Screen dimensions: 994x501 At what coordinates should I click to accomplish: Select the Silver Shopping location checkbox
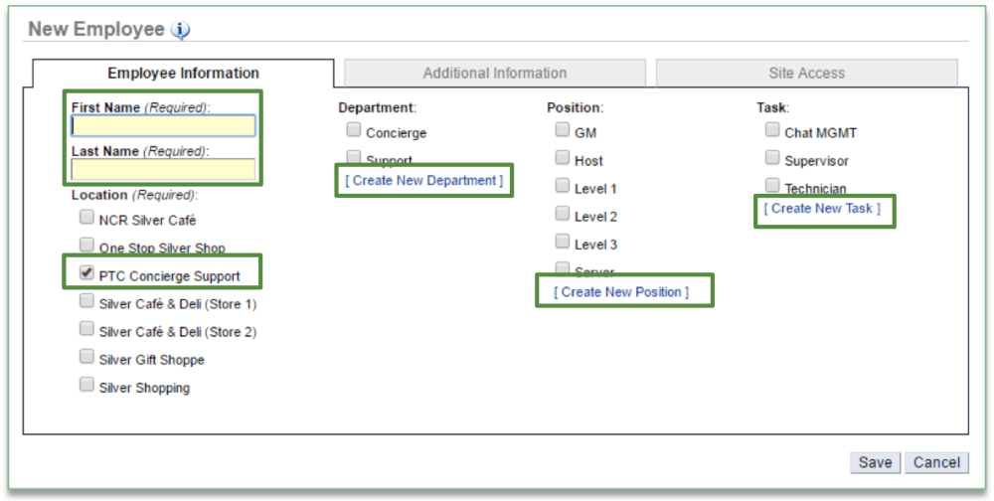point(87,385)
